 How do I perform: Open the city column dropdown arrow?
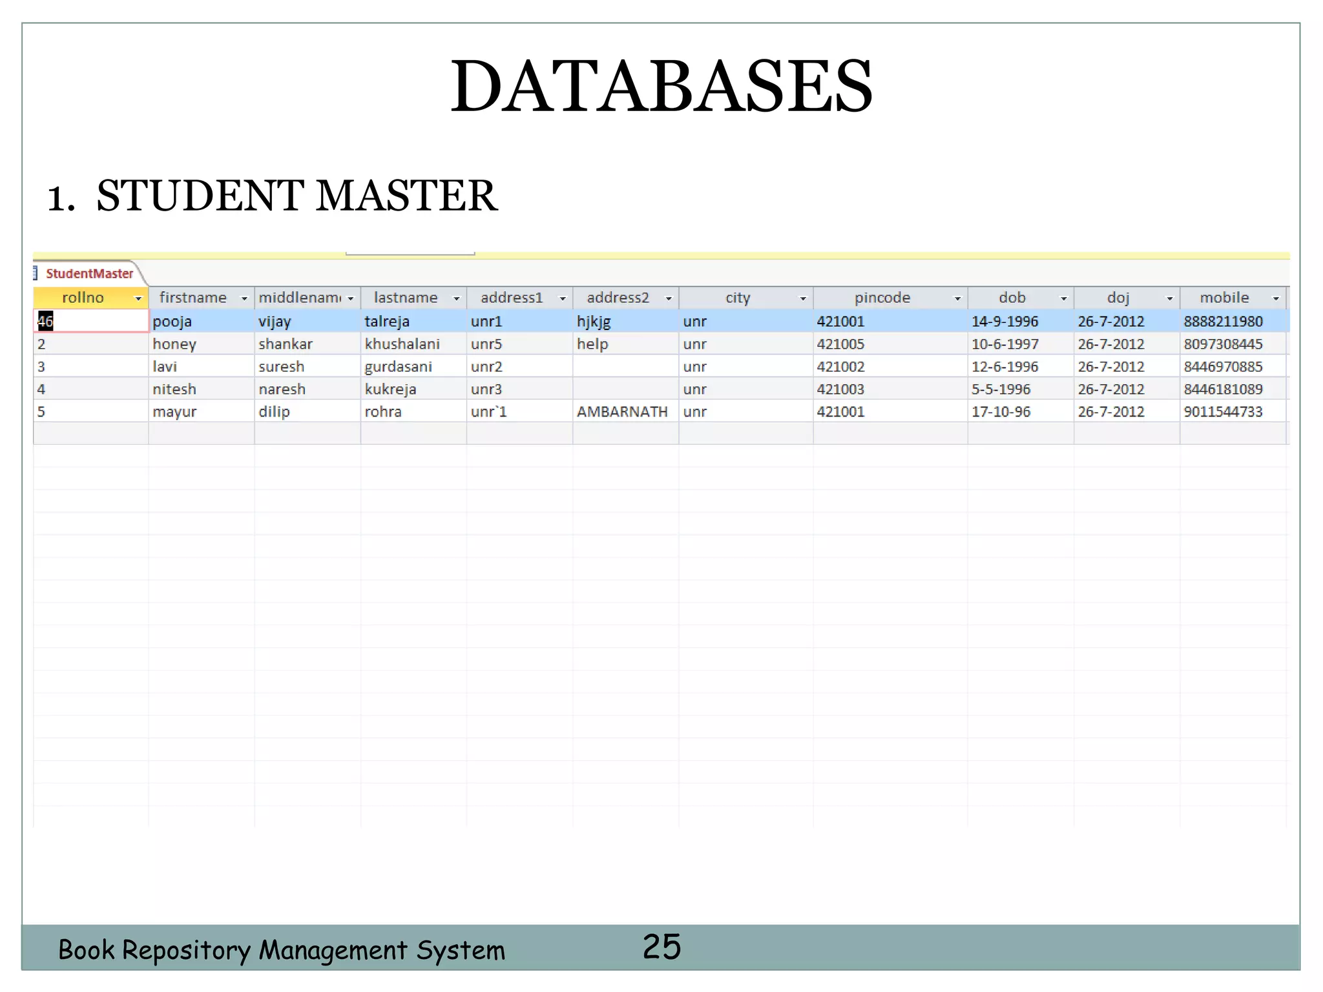[x=803, y=298]
